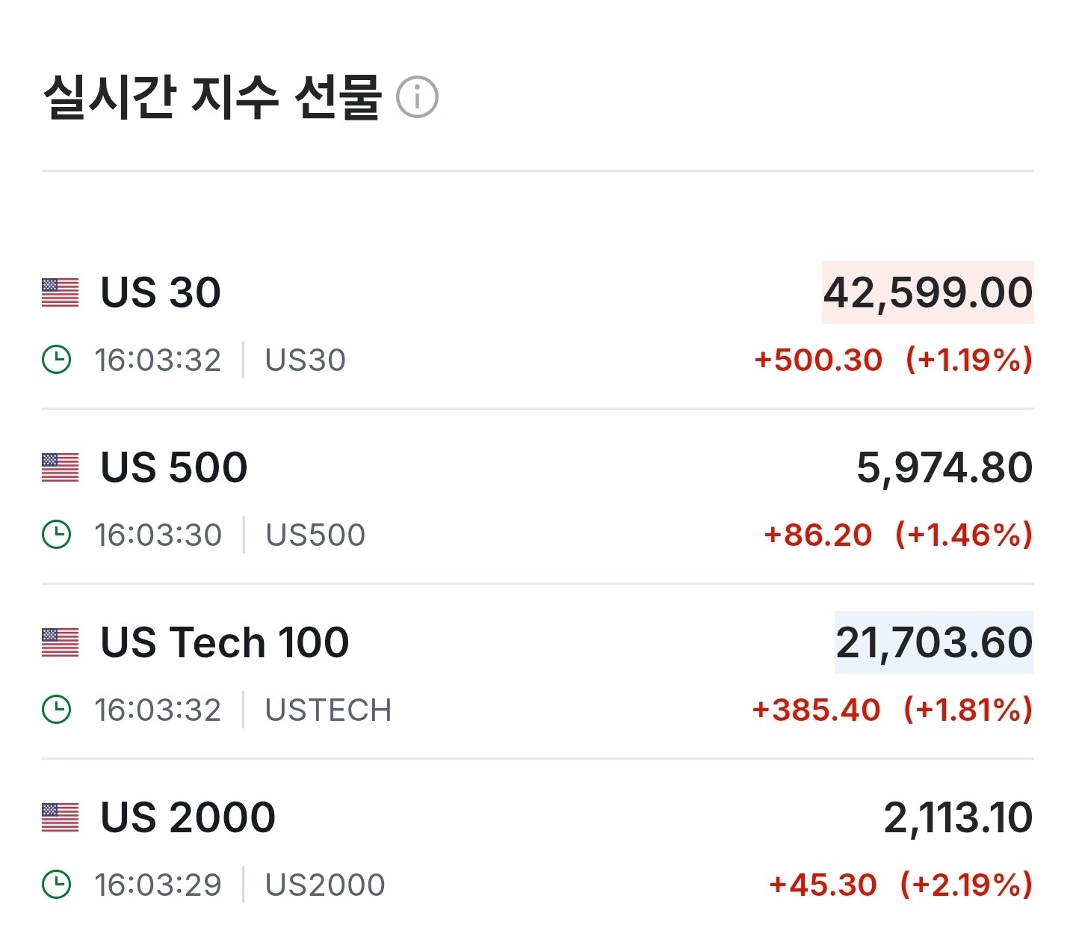Click the US 500 price 5,974.80
Screen dimensions: 1076x925
coord(944,467)
